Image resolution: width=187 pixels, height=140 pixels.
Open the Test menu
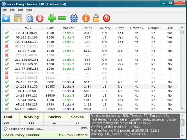pos(21,10)
